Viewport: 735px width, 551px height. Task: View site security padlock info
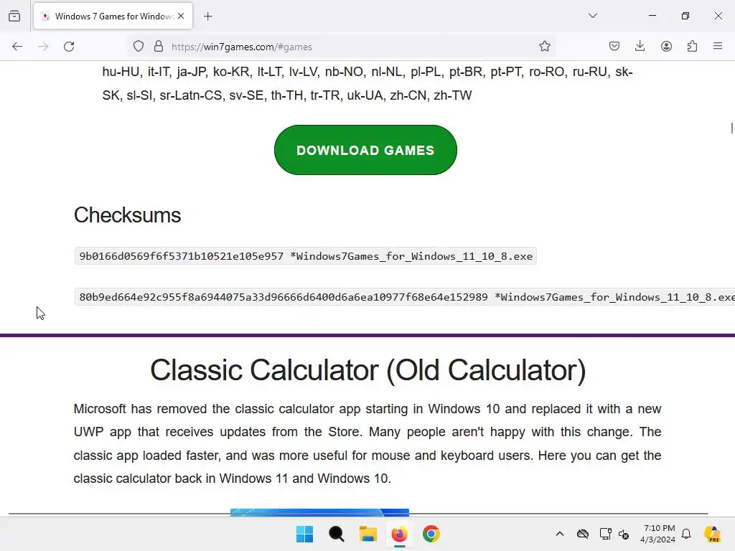coord(159,47)
